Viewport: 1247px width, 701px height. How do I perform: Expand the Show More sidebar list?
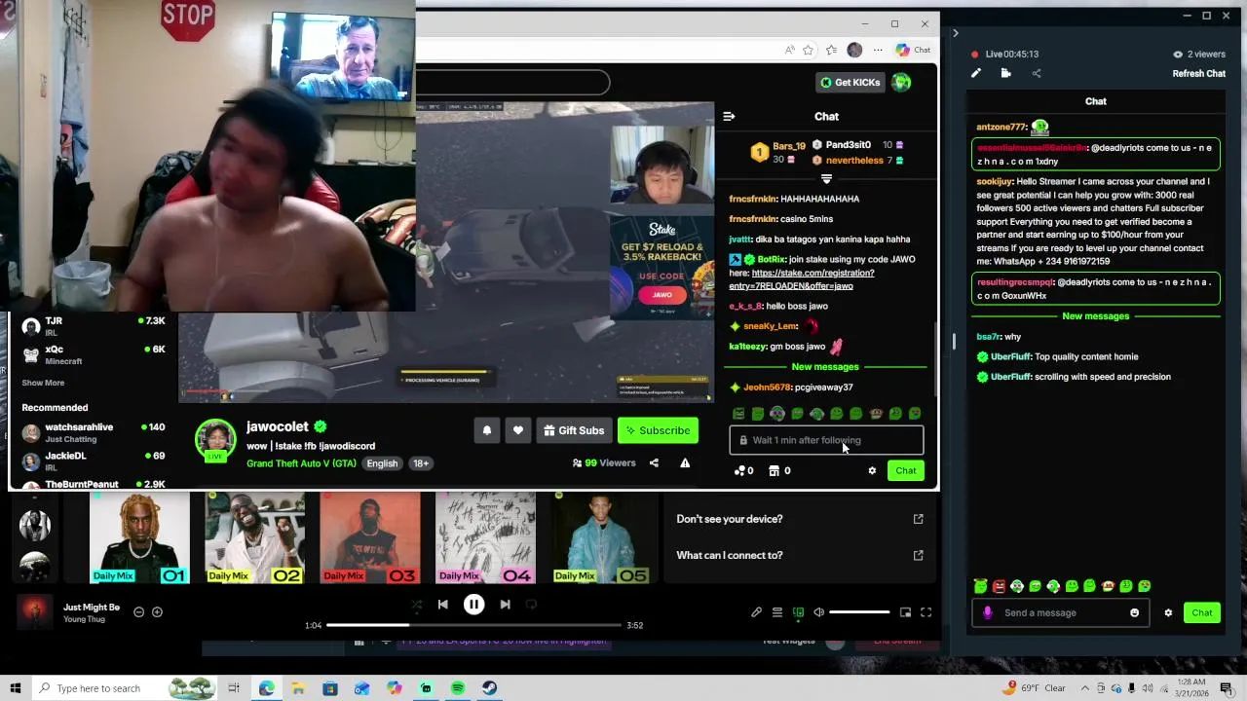tap(43, 383)
